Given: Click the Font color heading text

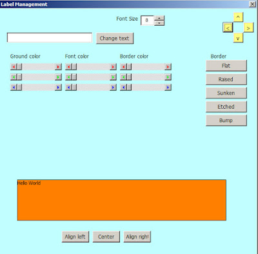Looking at the screenshot, I should 77,57.
